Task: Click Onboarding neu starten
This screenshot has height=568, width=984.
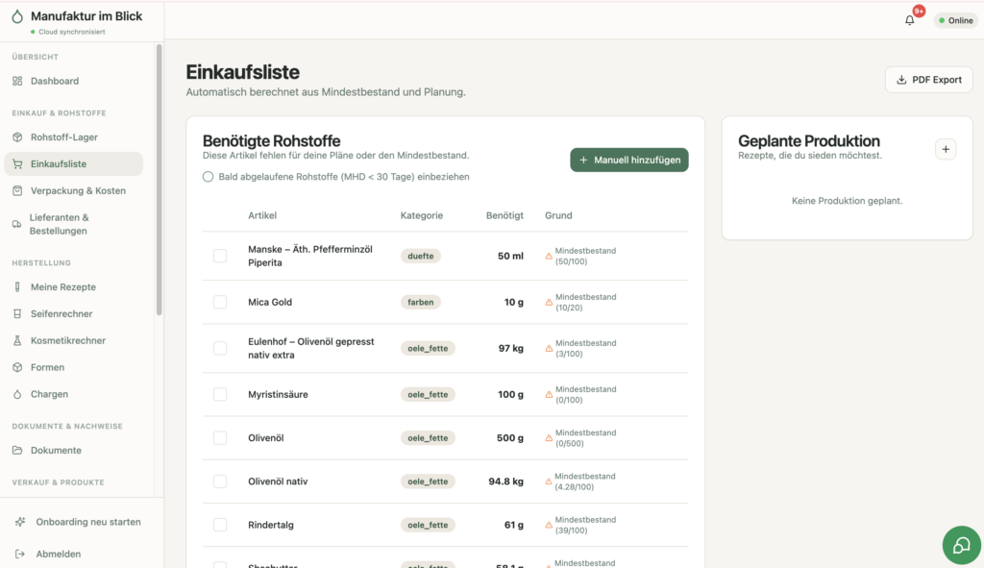Action: coord(78,522)
